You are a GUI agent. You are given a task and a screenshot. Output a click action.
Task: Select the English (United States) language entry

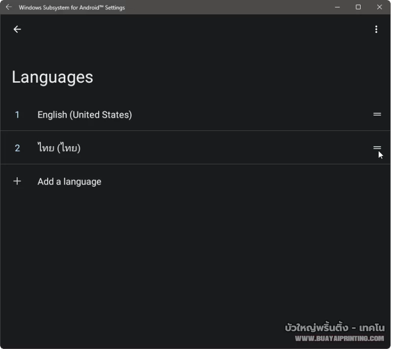[84, 115]
